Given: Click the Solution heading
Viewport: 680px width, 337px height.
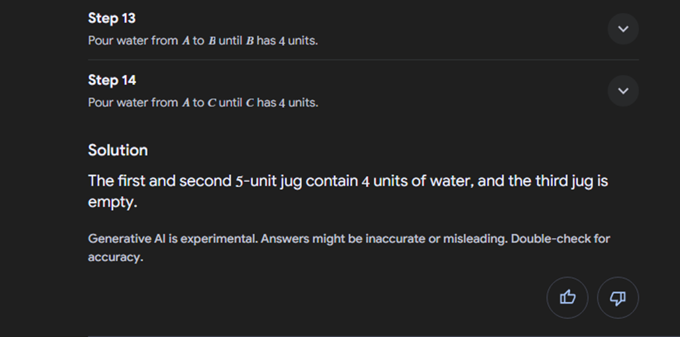Looking at the screenshot, I should click(118, 150).
